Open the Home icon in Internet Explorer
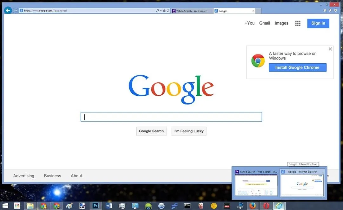 pos(325,10)
